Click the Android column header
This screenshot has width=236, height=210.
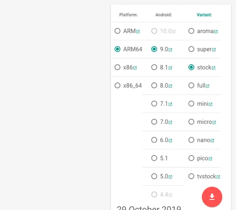[x=164, y=15]
